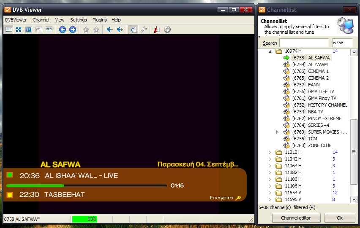Viewport: 360px width, 228px height.
Task: Expand the 11010 H folder
Action: coord(270,152)
